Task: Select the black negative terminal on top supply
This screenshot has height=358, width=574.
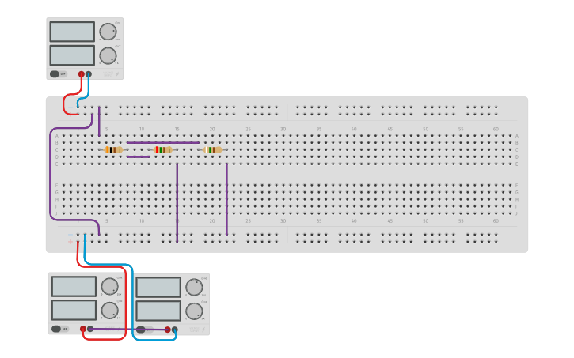Action: point(88,74)
